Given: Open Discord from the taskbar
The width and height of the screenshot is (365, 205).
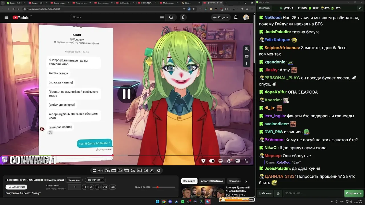Looking at the screenshot, I should [170, 202].
